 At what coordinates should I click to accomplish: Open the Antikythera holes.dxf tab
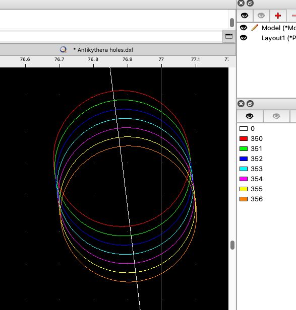[103, 50]
